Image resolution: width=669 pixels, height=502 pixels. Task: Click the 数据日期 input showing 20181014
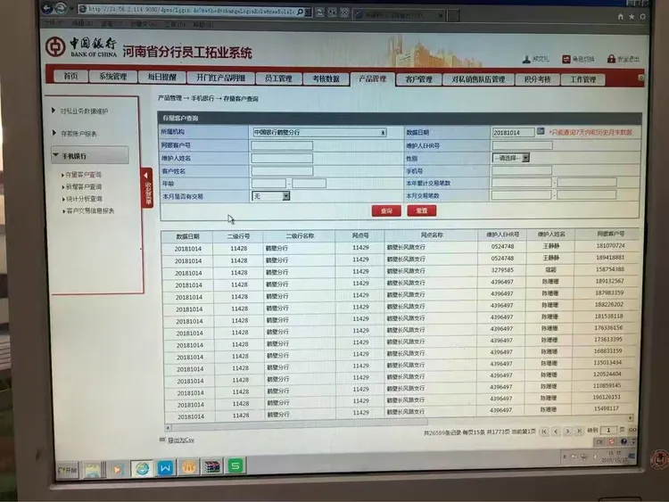[x=513, y=132]
